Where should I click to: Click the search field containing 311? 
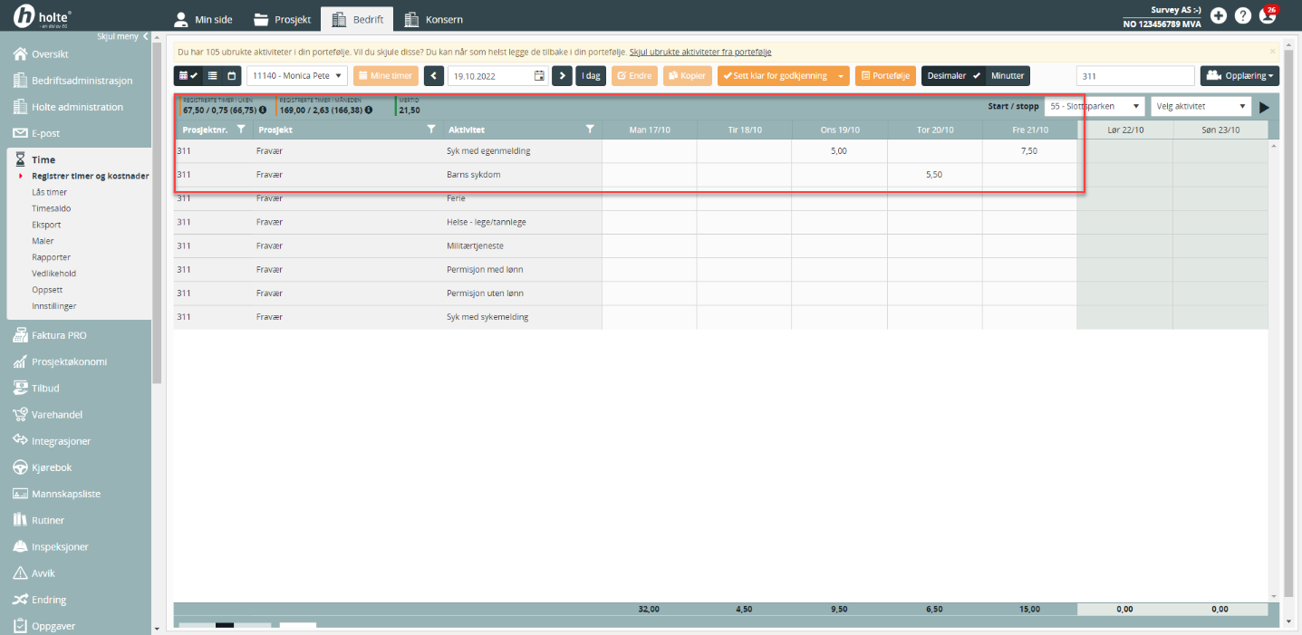[x=1134, y=76]
